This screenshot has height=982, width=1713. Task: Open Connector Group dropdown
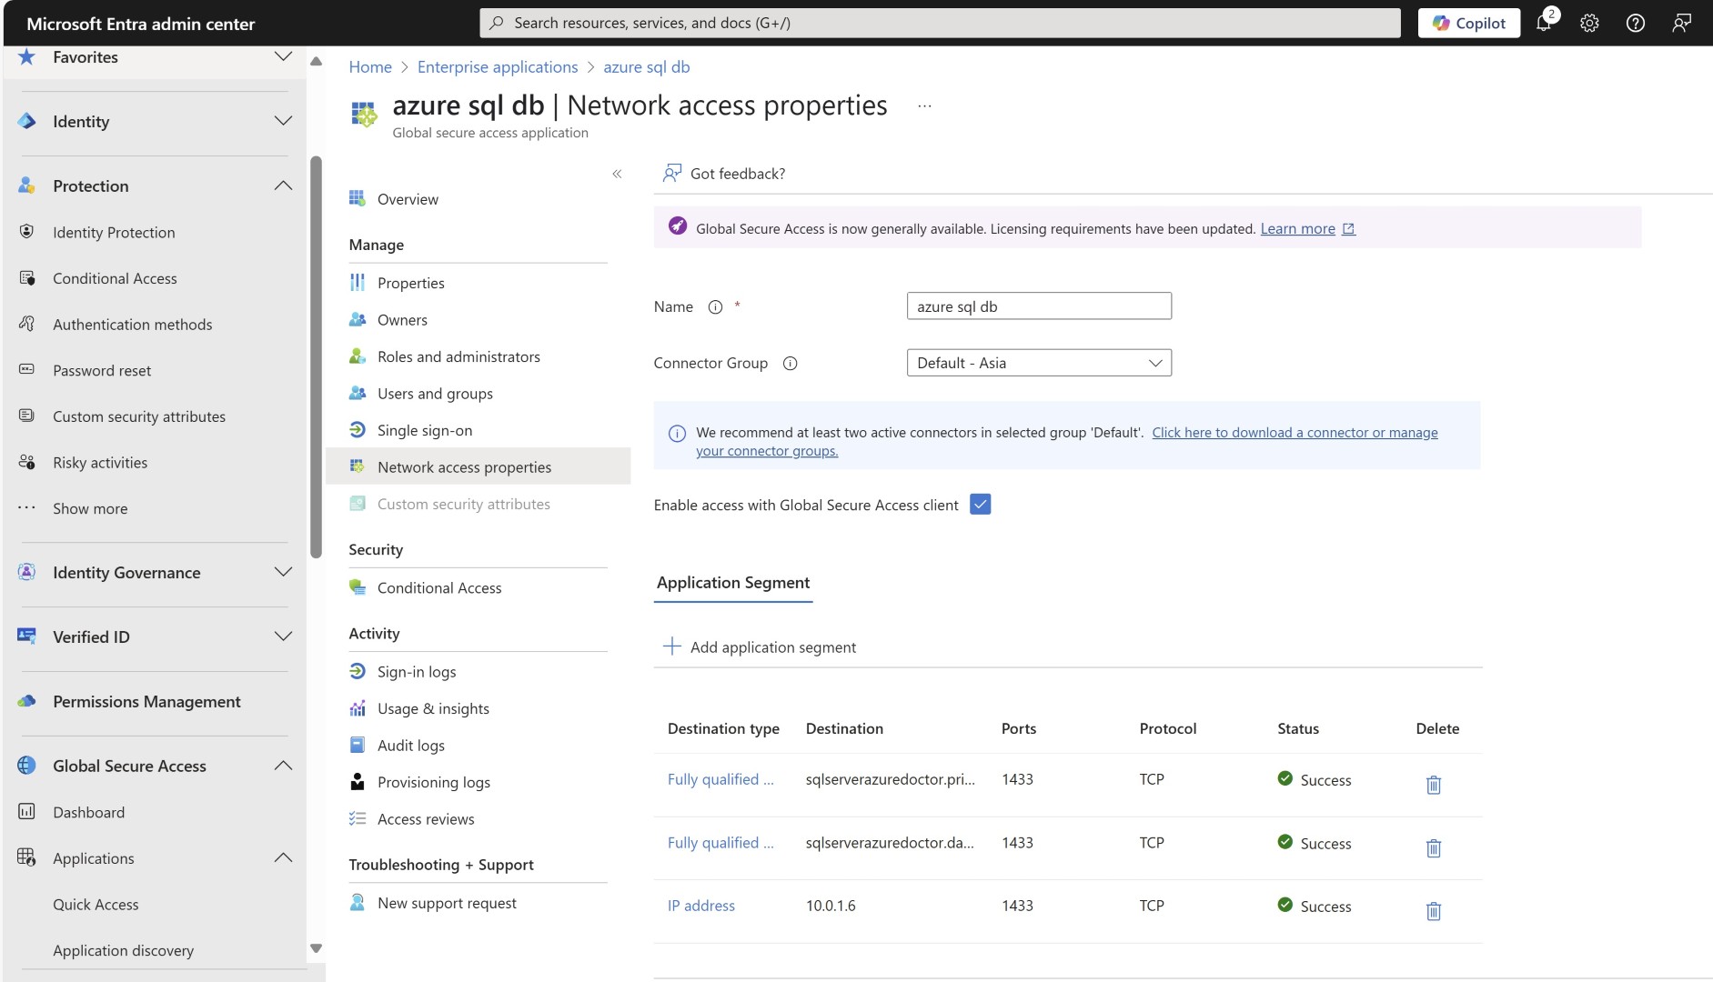pos(1039,363)
